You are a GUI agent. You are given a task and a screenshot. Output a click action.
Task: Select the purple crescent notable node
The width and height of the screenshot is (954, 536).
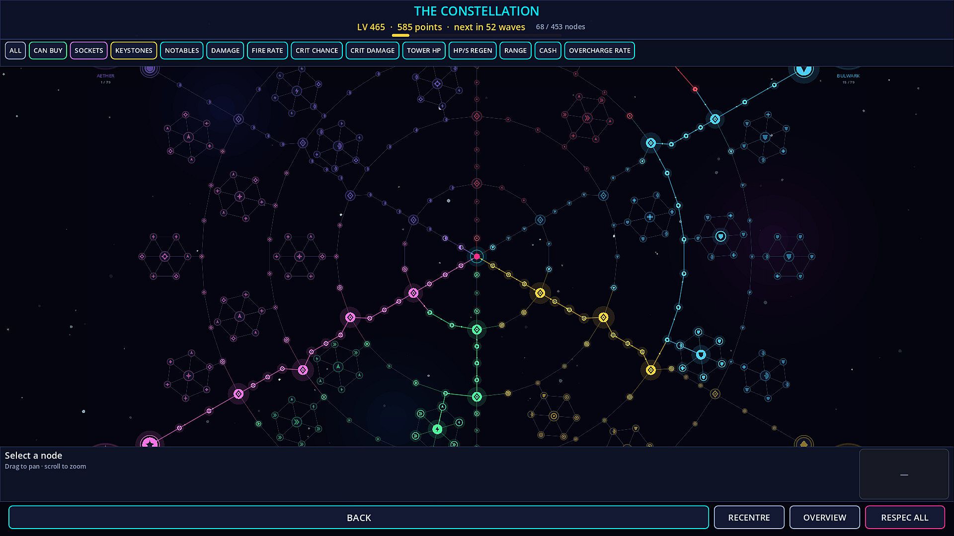(338, 146)
